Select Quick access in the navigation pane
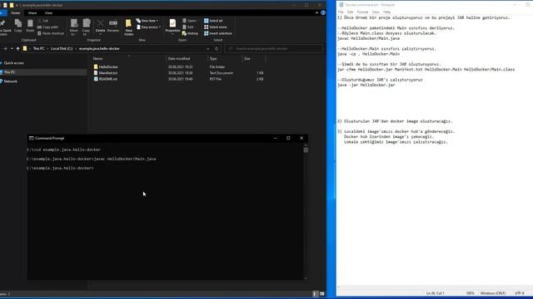 (x=13, y=63)
